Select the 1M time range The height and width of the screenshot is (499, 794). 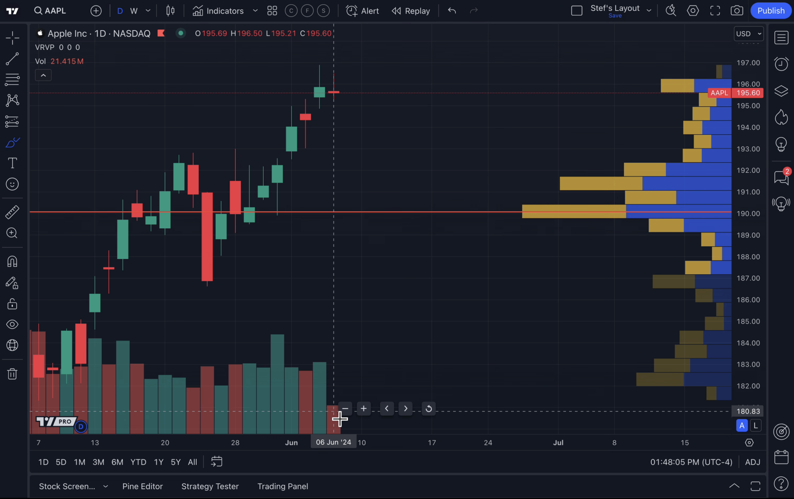click(79, 462)
